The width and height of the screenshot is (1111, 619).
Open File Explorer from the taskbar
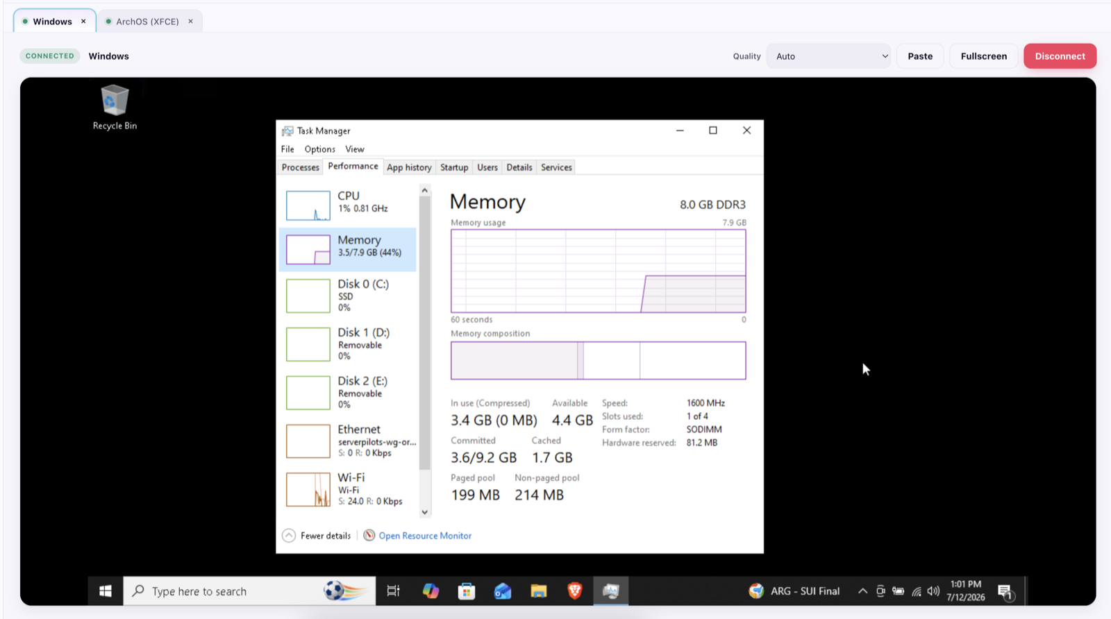coord(539,591)
